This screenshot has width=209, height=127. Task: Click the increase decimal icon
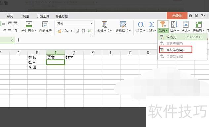pos(78,31)
